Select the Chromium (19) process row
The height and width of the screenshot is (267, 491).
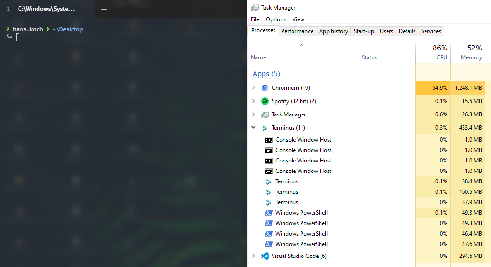click(x=367, y=88)
